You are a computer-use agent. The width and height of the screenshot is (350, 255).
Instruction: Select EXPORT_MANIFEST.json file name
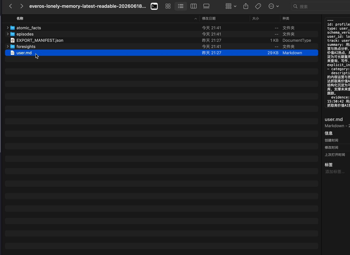click(40, 40)
